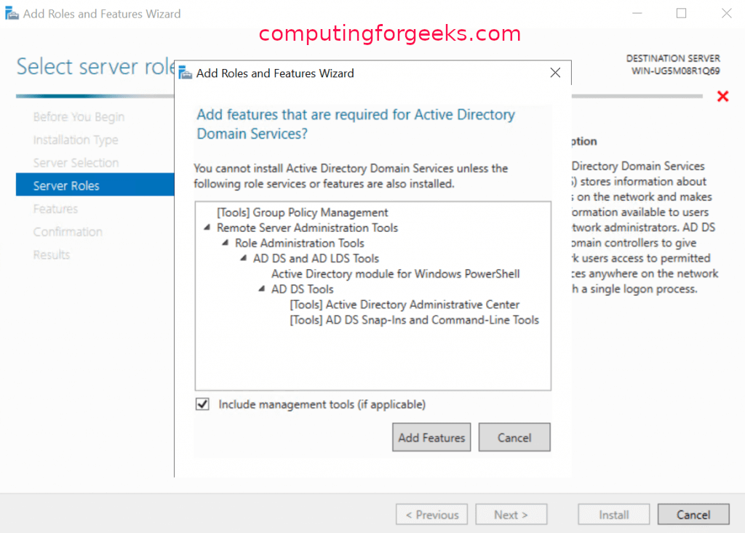Click the Add Features button
This screenshot has width=745, height=533.
[x=431, y=438]
